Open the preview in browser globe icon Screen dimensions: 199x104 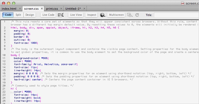click(x=103, y=15)
